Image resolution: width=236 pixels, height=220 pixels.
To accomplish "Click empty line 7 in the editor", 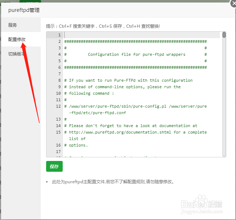I will 142,74.
